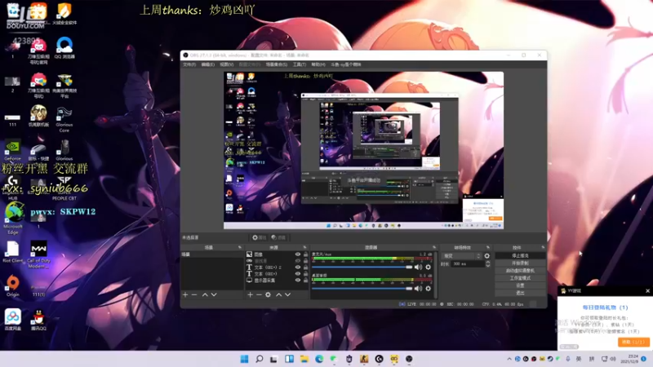
Task: Click the Stop Streaming button
Action: 520,255
